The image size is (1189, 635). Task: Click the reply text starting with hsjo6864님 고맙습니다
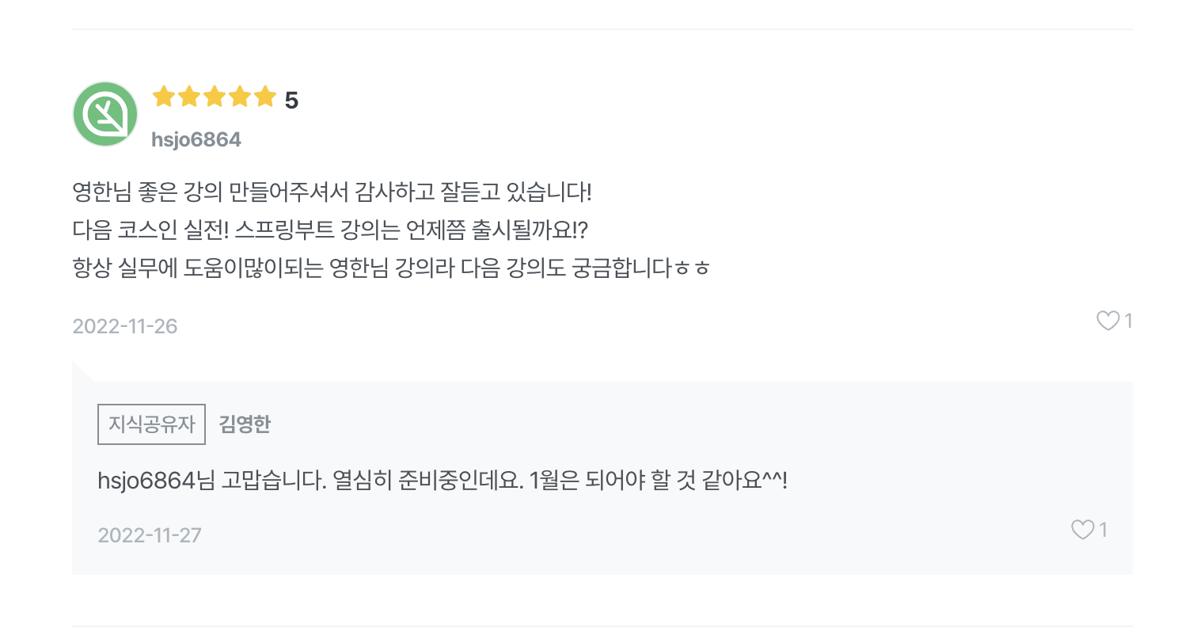tap(443, 480)
